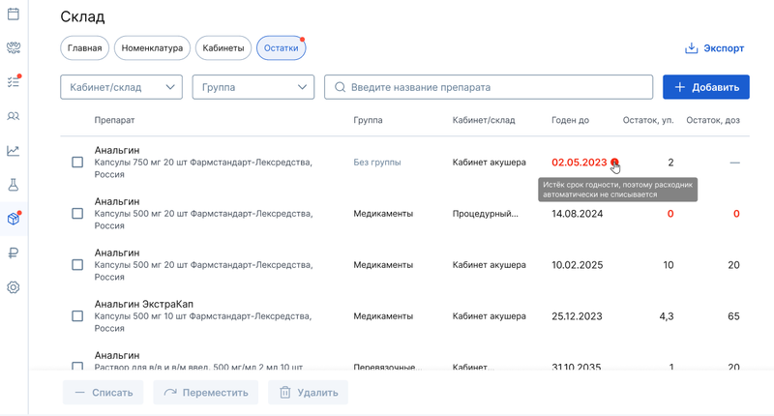Go to the Главная tab
Screen dimensions: 774x416
click(85, 48)
